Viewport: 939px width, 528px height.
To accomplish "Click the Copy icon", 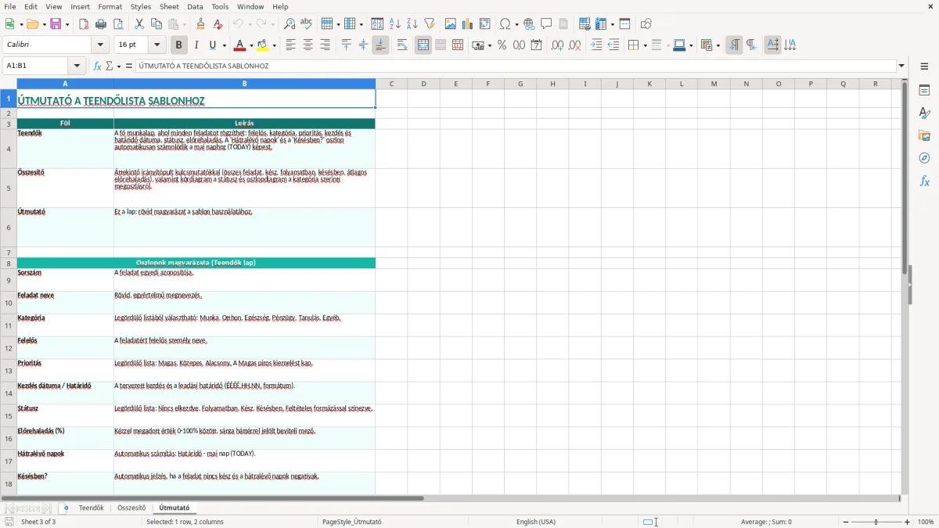I will pyautogui.click(x=156, y=24).
